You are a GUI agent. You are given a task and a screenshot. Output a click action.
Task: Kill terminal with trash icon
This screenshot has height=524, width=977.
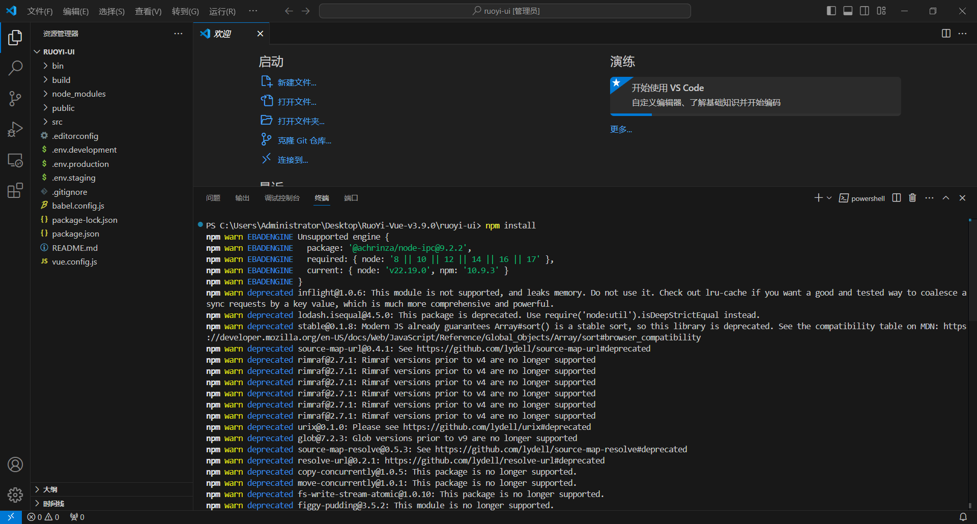pos(912,198)
